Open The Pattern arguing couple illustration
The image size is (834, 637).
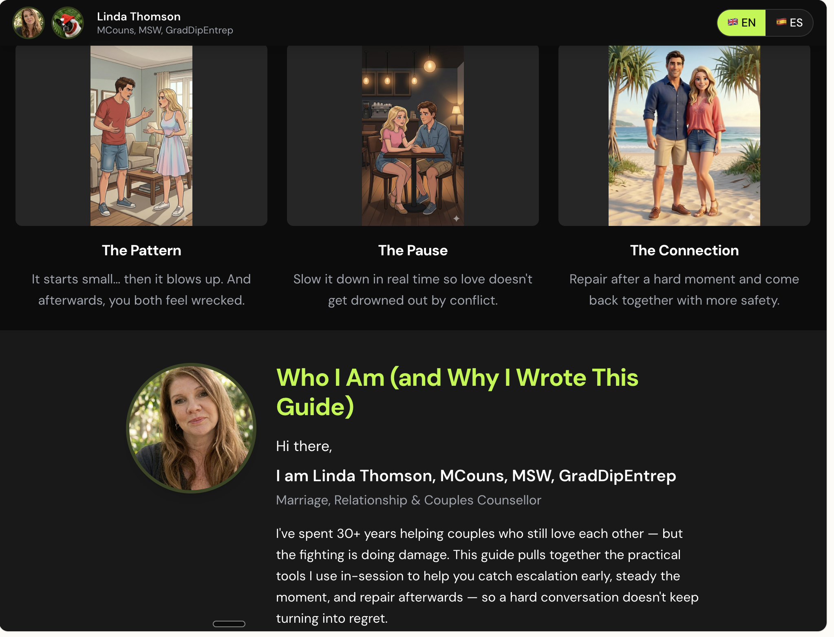(x=141, y=136)
